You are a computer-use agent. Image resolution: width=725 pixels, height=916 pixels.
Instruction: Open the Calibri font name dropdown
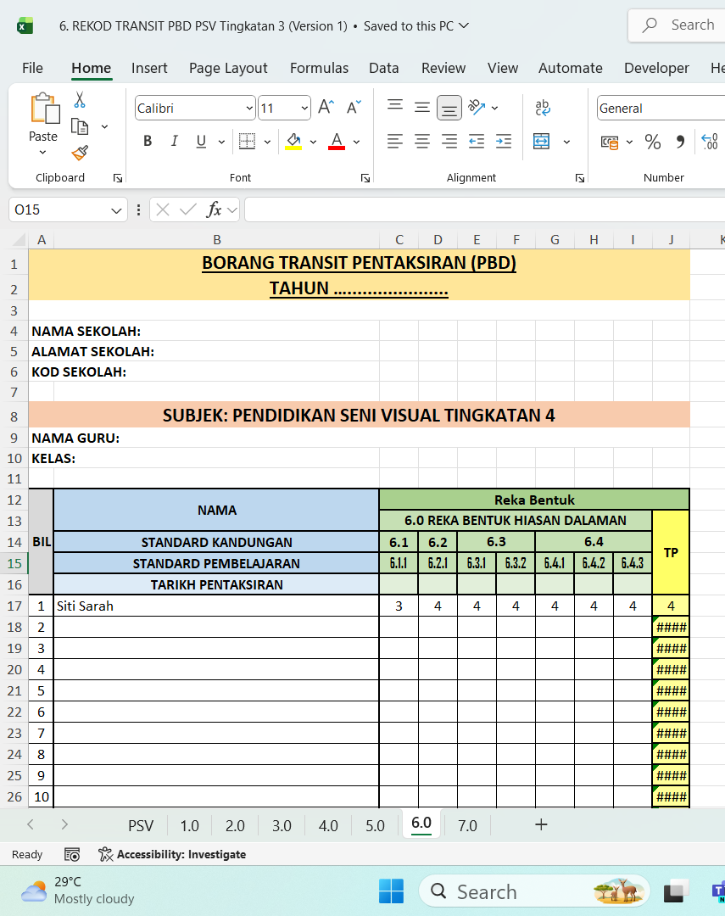[x=249, y=109]
